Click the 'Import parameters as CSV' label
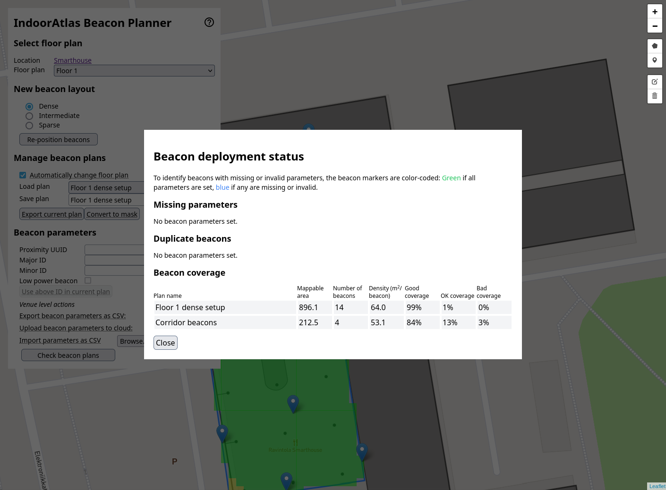This screenshot has width=666, height=490. (x=60, y=340)
